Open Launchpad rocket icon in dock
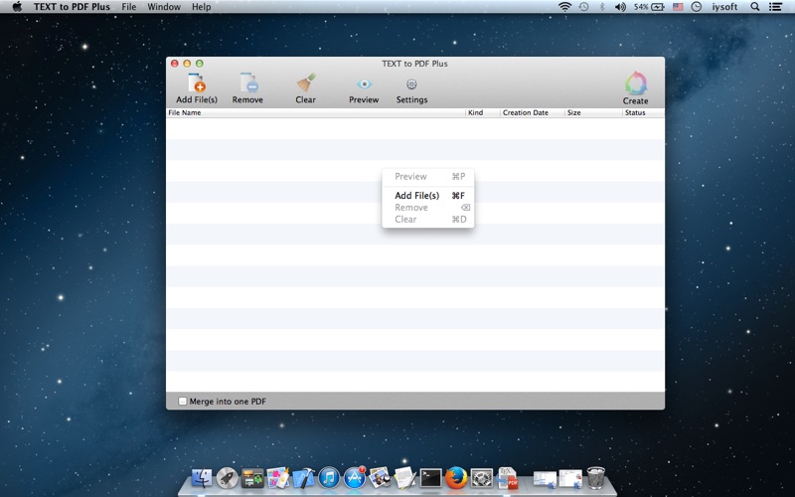 [x=228, y=478]
